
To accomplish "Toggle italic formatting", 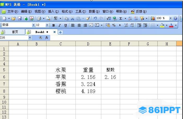I will point(60,25).
